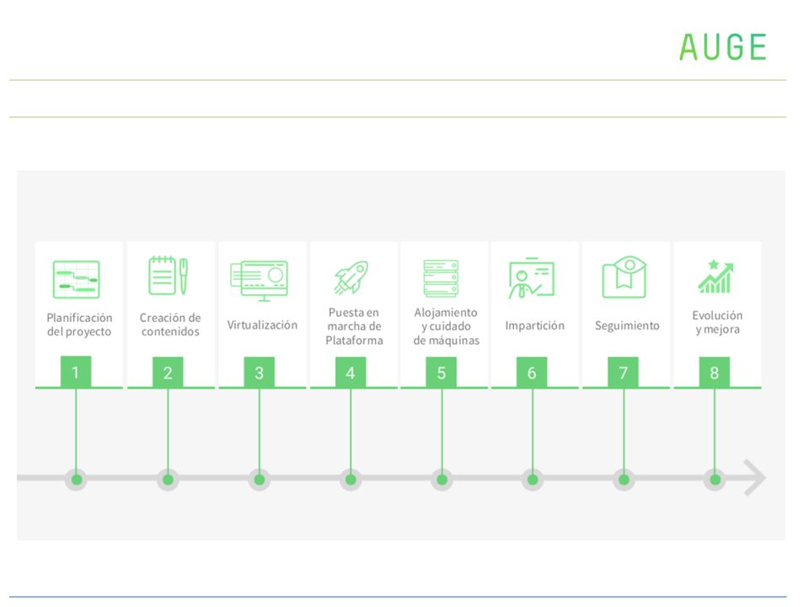Click the timeline dot below step 4
Viewport: 809px width, 607px height.
coord(351,480)
